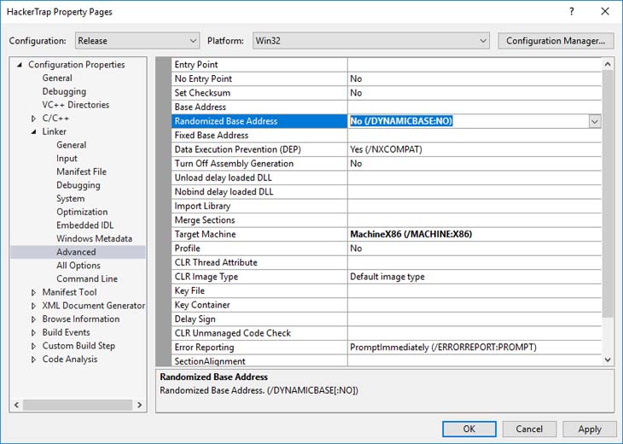Select Embedded IDL under Linker

84,225
